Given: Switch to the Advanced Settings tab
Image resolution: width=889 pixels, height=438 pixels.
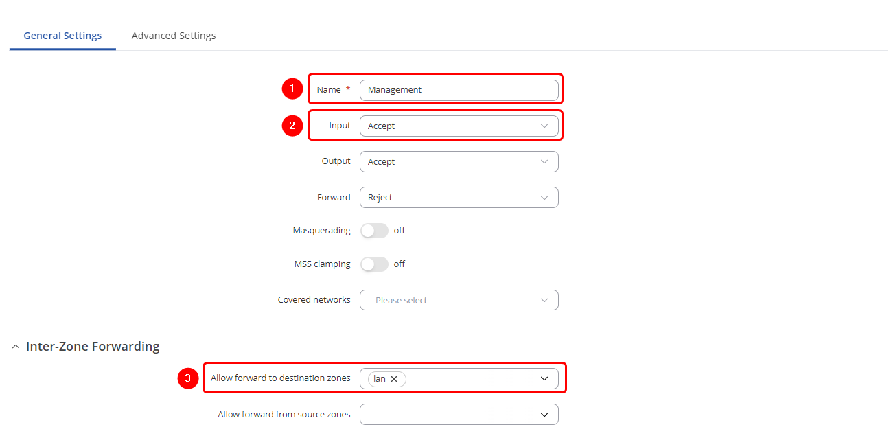Looking at the screenshot, I should (x=174, y=36).
